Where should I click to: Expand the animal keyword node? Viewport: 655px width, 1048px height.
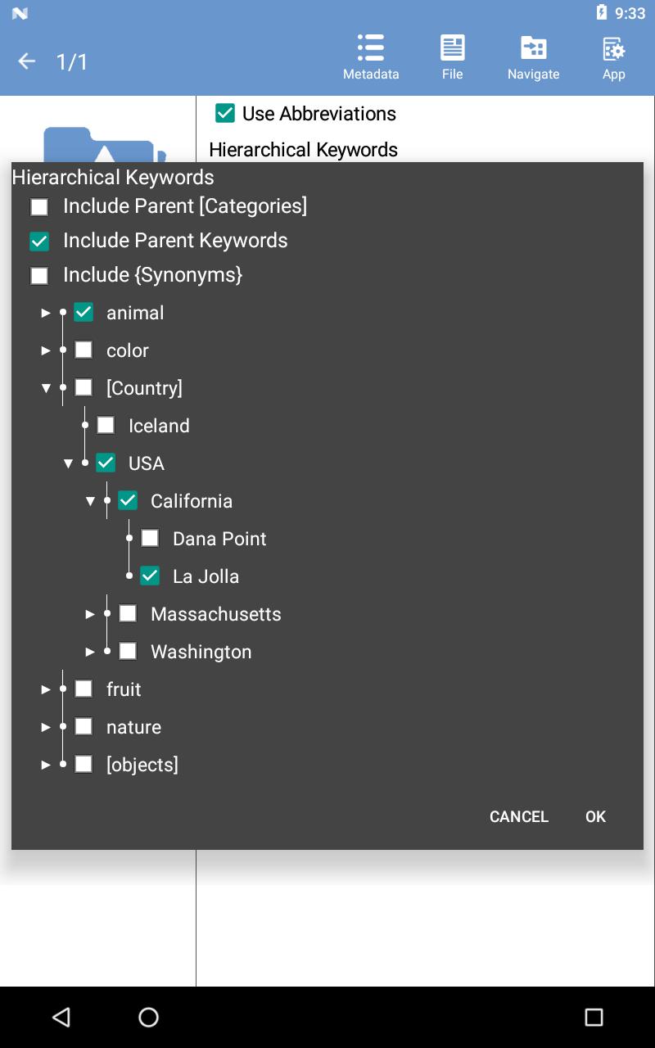[46, 313]
